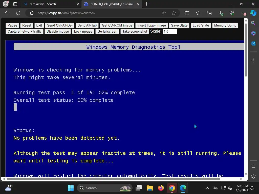Screen dimensions: 259x194
Task: Click the horizontal page scrollbar thumb
Action: 114,179
